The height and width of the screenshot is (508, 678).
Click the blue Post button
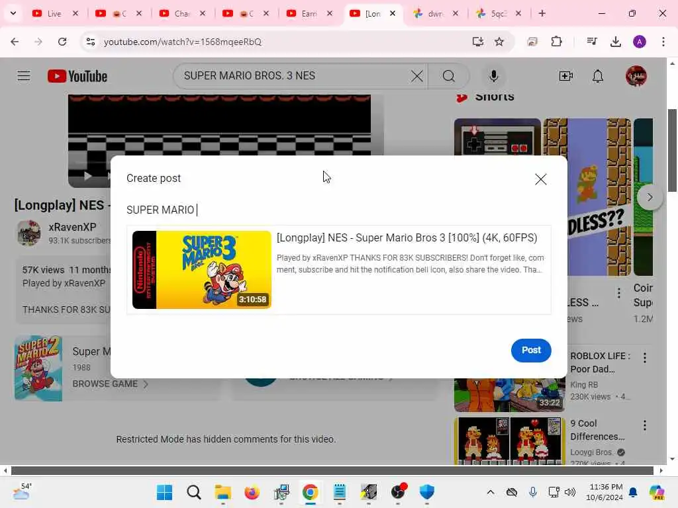531,351
